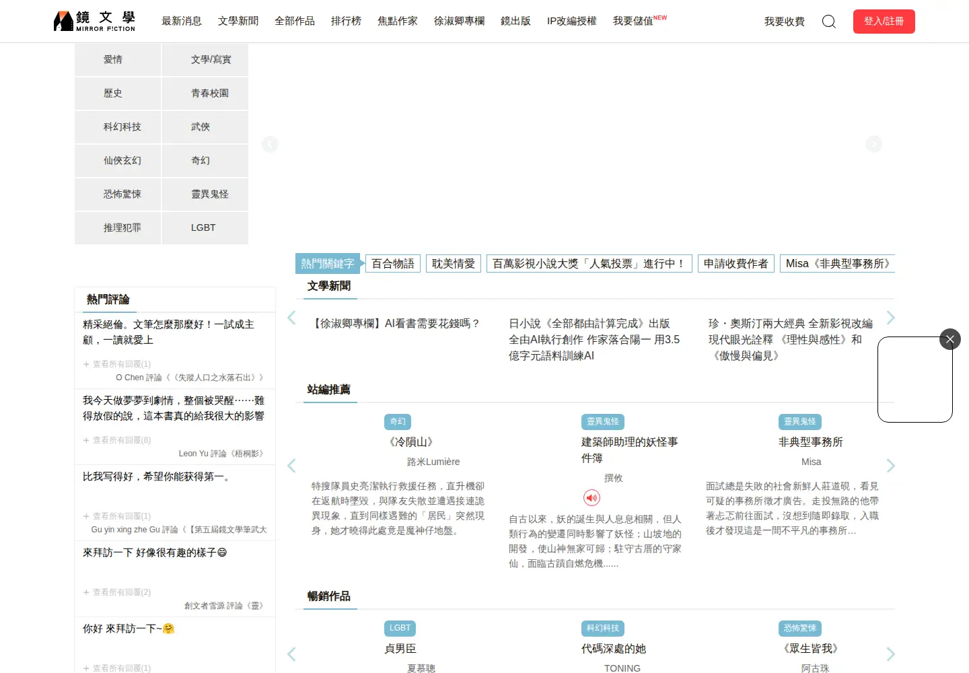Expand 查看所有回覆(2) replies
The image size is (969, 673).
click(x=117, y=592)
